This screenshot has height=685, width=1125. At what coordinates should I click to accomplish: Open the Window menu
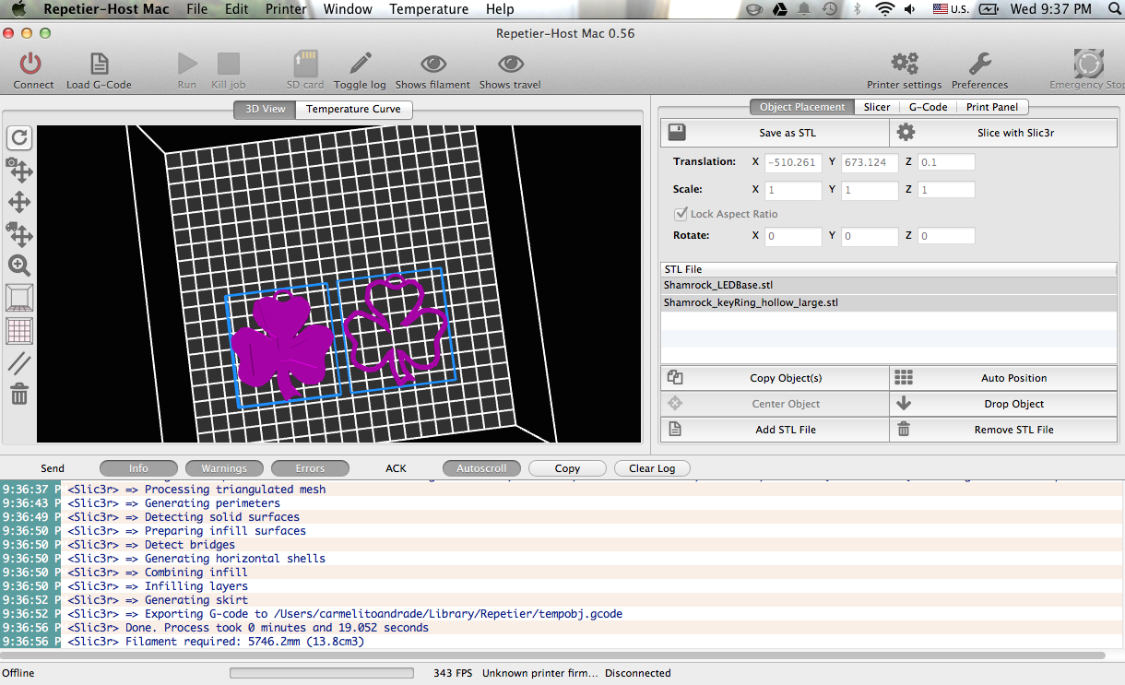(x=348, y=9)
